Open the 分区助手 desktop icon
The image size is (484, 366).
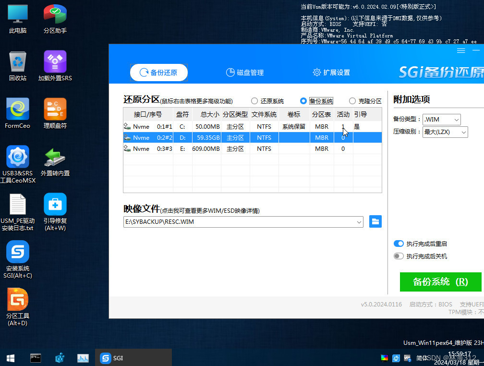click(x=55, y=19)
